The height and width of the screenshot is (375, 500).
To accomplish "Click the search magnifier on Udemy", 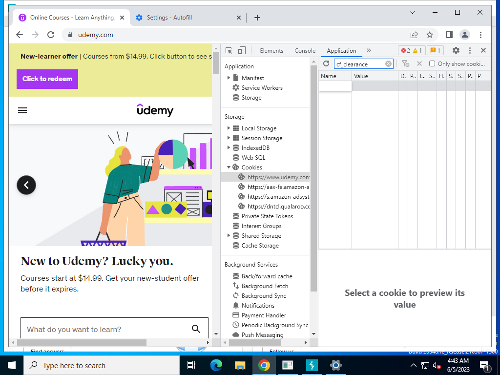I will pos(196,329).
